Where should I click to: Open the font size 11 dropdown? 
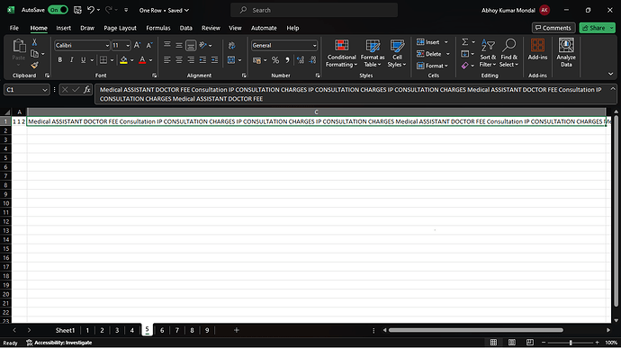(x=128, y=46)
